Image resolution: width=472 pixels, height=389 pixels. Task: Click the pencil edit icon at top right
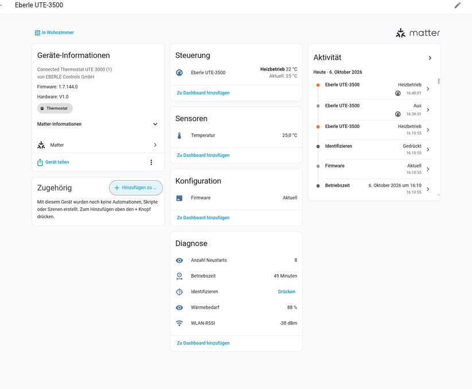click(457, 5)
